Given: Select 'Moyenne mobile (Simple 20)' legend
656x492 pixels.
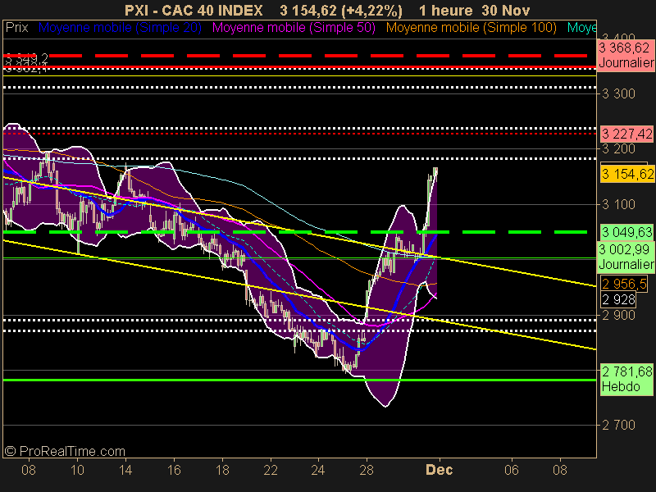Looking at the screenshot, I should click(120, 28).
